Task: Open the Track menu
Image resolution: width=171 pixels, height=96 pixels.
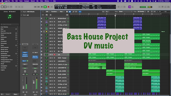Action: 21,1
